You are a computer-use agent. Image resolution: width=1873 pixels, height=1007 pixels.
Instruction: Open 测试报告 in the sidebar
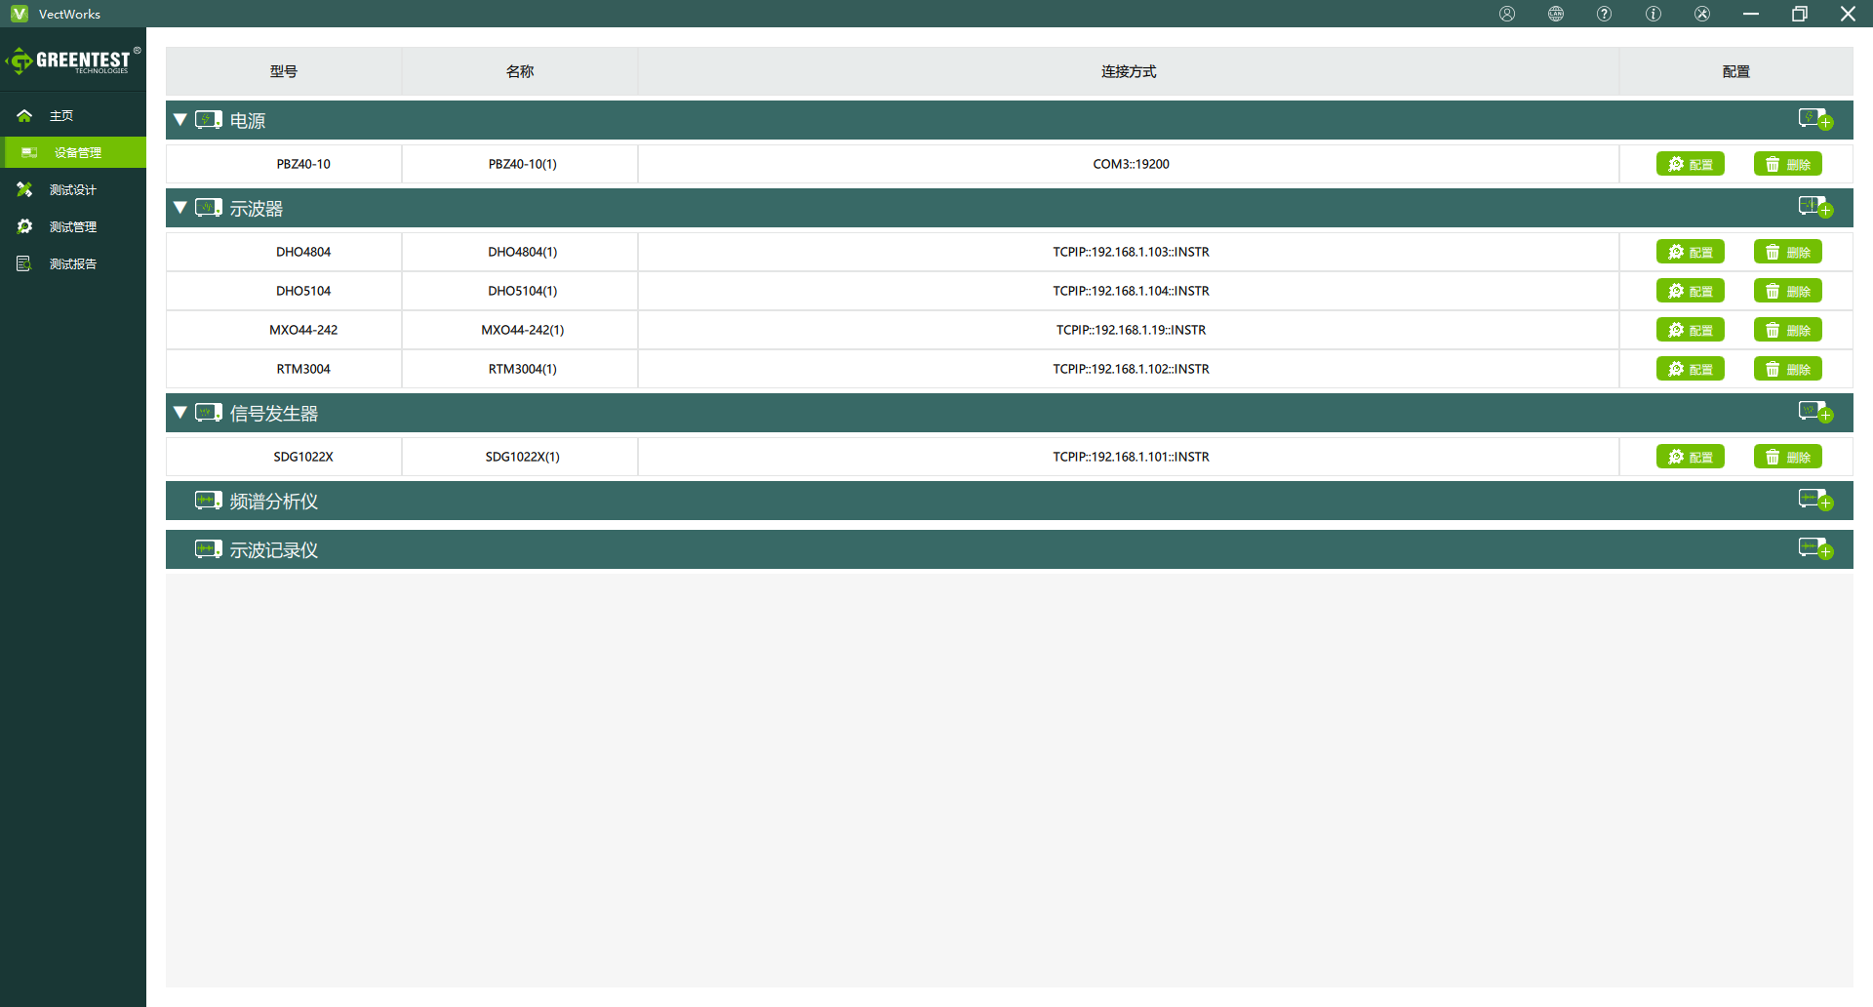coord(72,264)
